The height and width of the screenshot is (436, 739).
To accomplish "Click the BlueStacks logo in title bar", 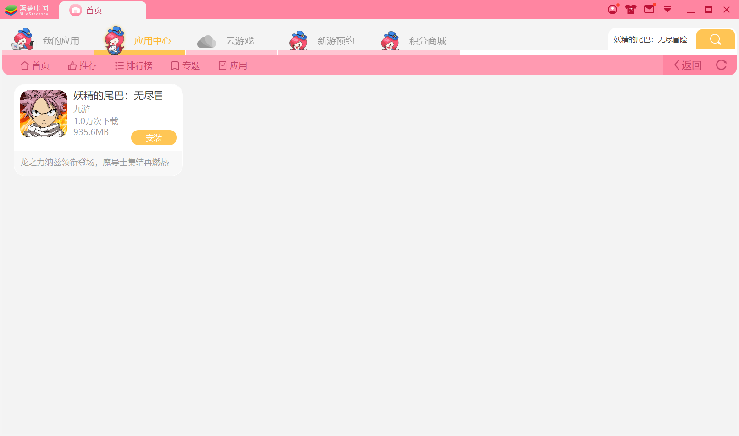I will (26, 10).
